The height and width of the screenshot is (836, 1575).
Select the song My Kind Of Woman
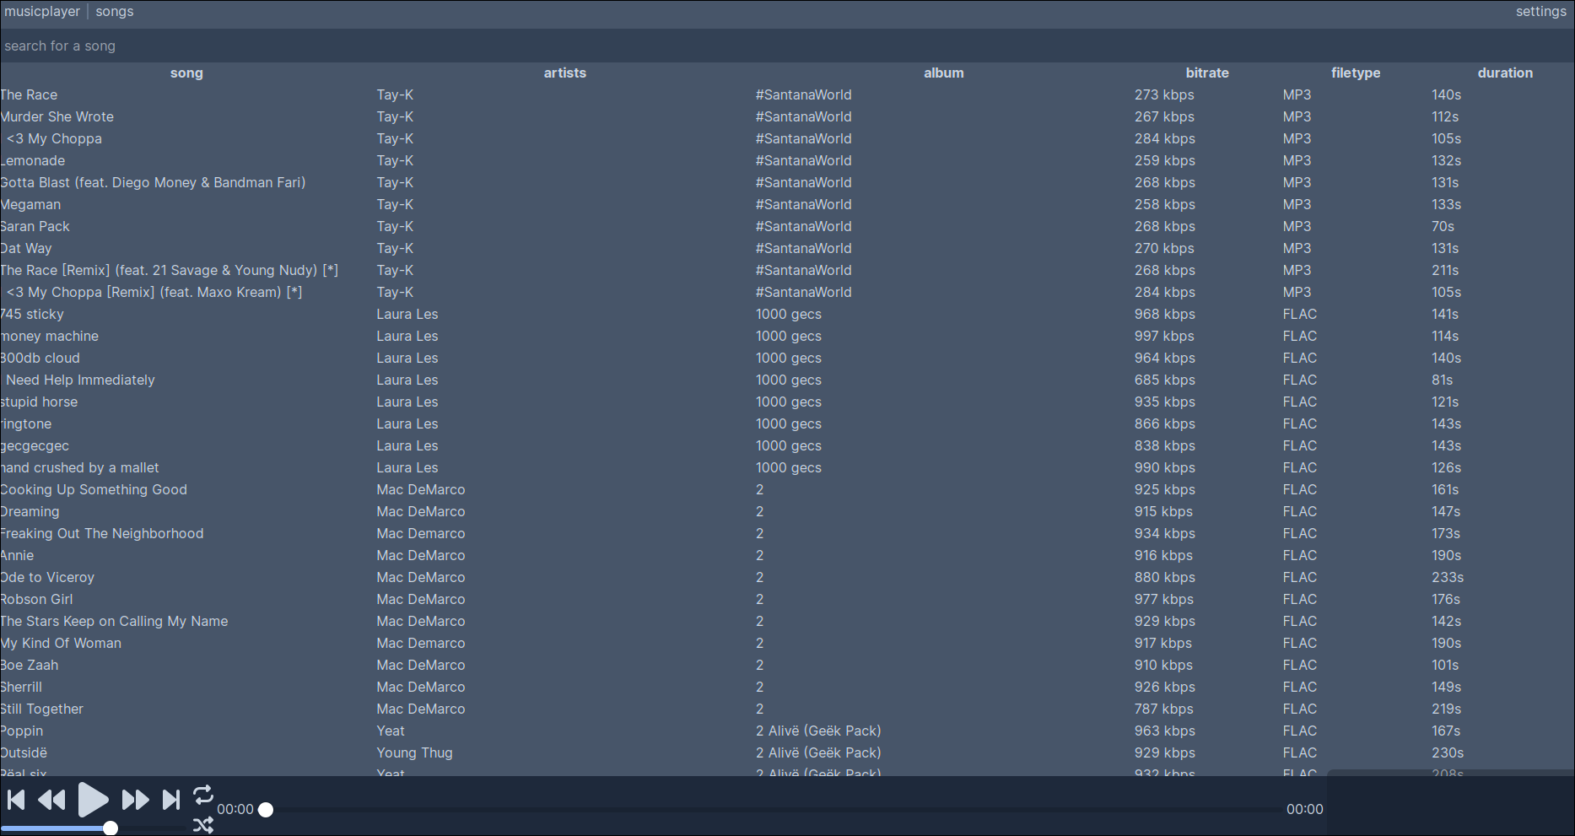click(x=61, y=644)
